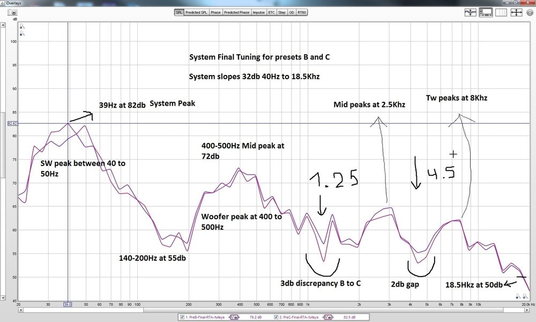Switch to Predicted SPL tab
This screenshot has width=536, height=322.
[196, 12]
